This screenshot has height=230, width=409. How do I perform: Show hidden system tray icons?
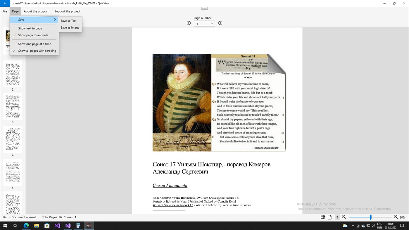click(x=353, y=226)
